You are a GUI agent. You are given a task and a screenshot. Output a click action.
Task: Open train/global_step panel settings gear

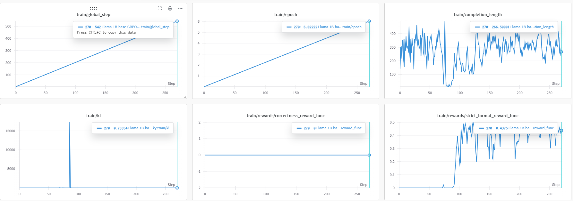coord(170,8)
